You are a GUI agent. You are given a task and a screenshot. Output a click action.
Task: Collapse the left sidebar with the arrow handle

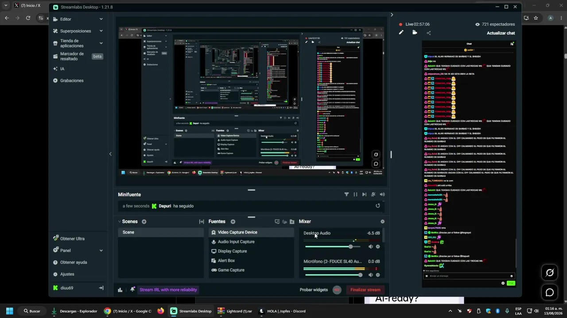[x=110, y=154]
